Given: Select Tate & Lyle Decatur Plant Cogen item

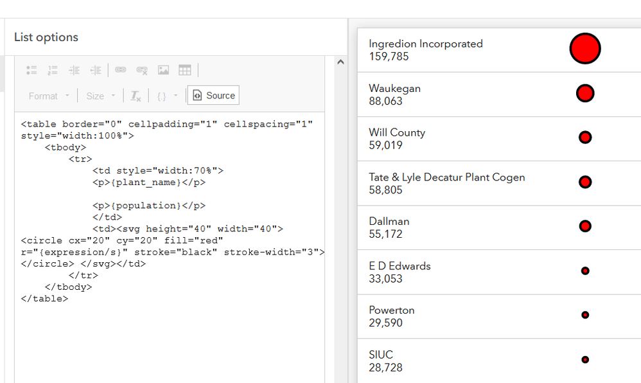Looking at the screenshot, I should (x=499, y=183).
